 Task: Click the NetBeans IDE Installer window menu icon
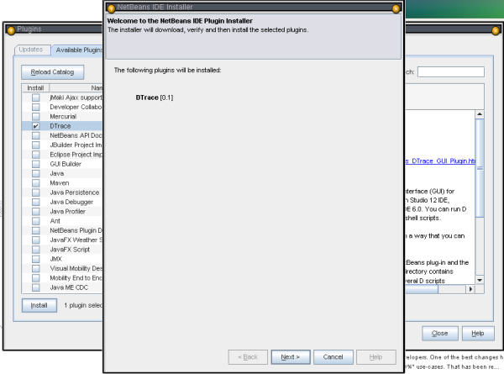(x=111, y=8)
